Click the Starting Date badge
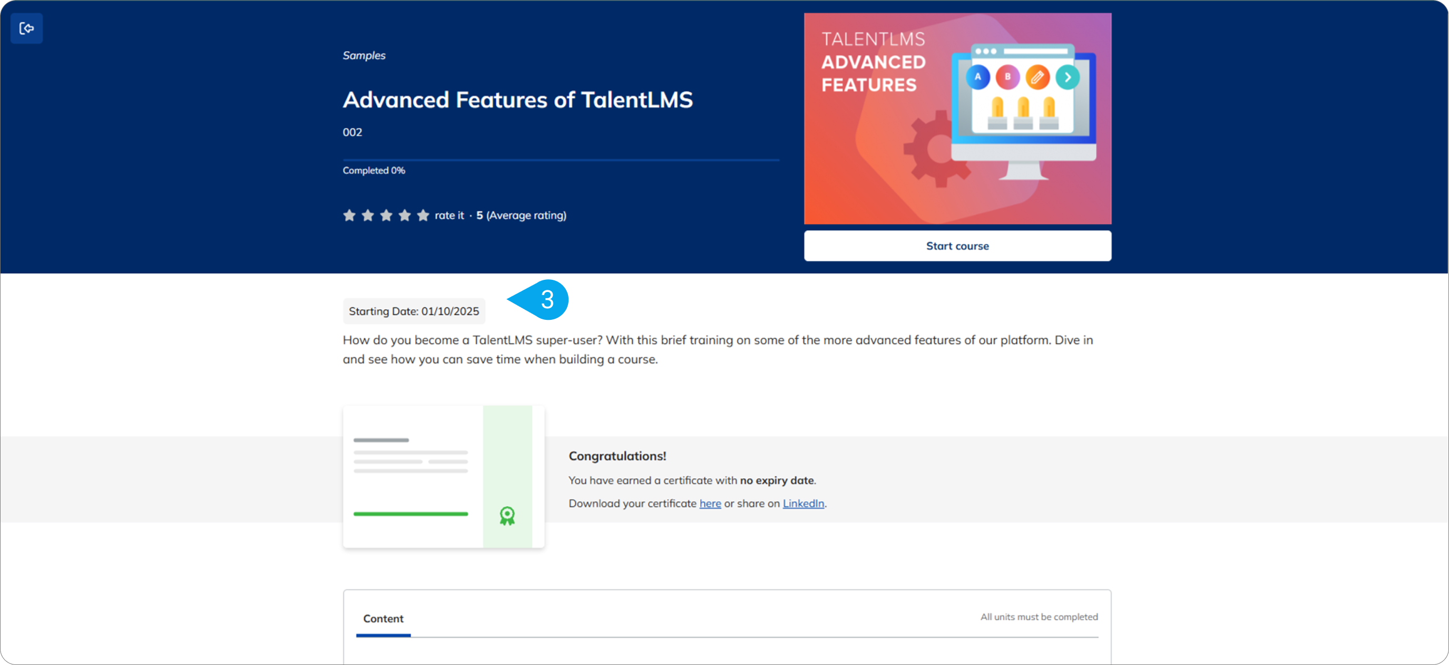Image resolution: width=1449 pixels, height=665 pixels. pos(414,311)
